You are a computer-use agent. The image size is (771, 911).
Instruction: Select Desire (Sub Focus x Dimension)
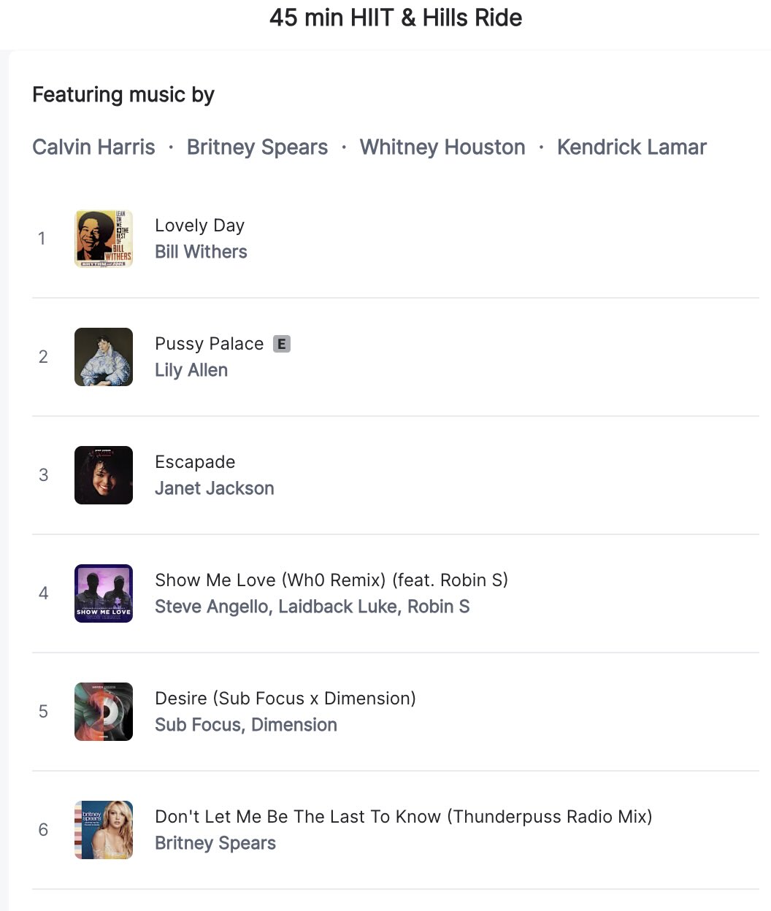click(x=285, y=698)
